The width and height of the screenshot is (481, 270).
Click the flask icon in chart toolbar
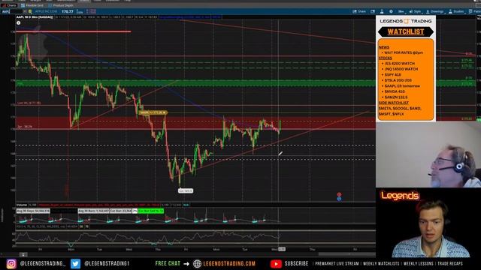coord(382,12)
